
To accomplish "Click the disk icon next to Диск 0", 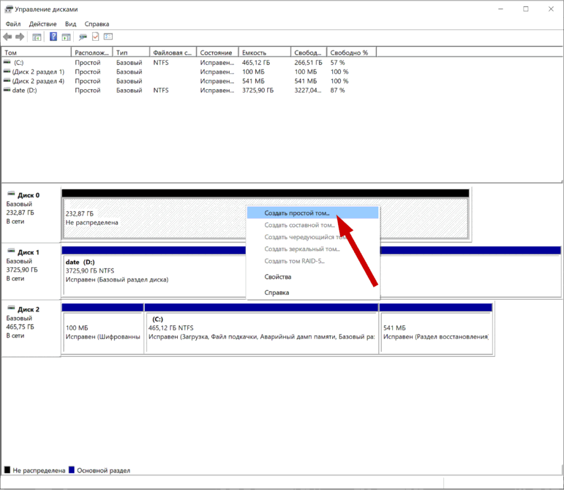I will [11, 194].
